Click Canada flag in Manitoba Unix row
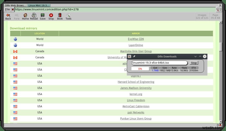226x131 pixels. coord(15,51)
